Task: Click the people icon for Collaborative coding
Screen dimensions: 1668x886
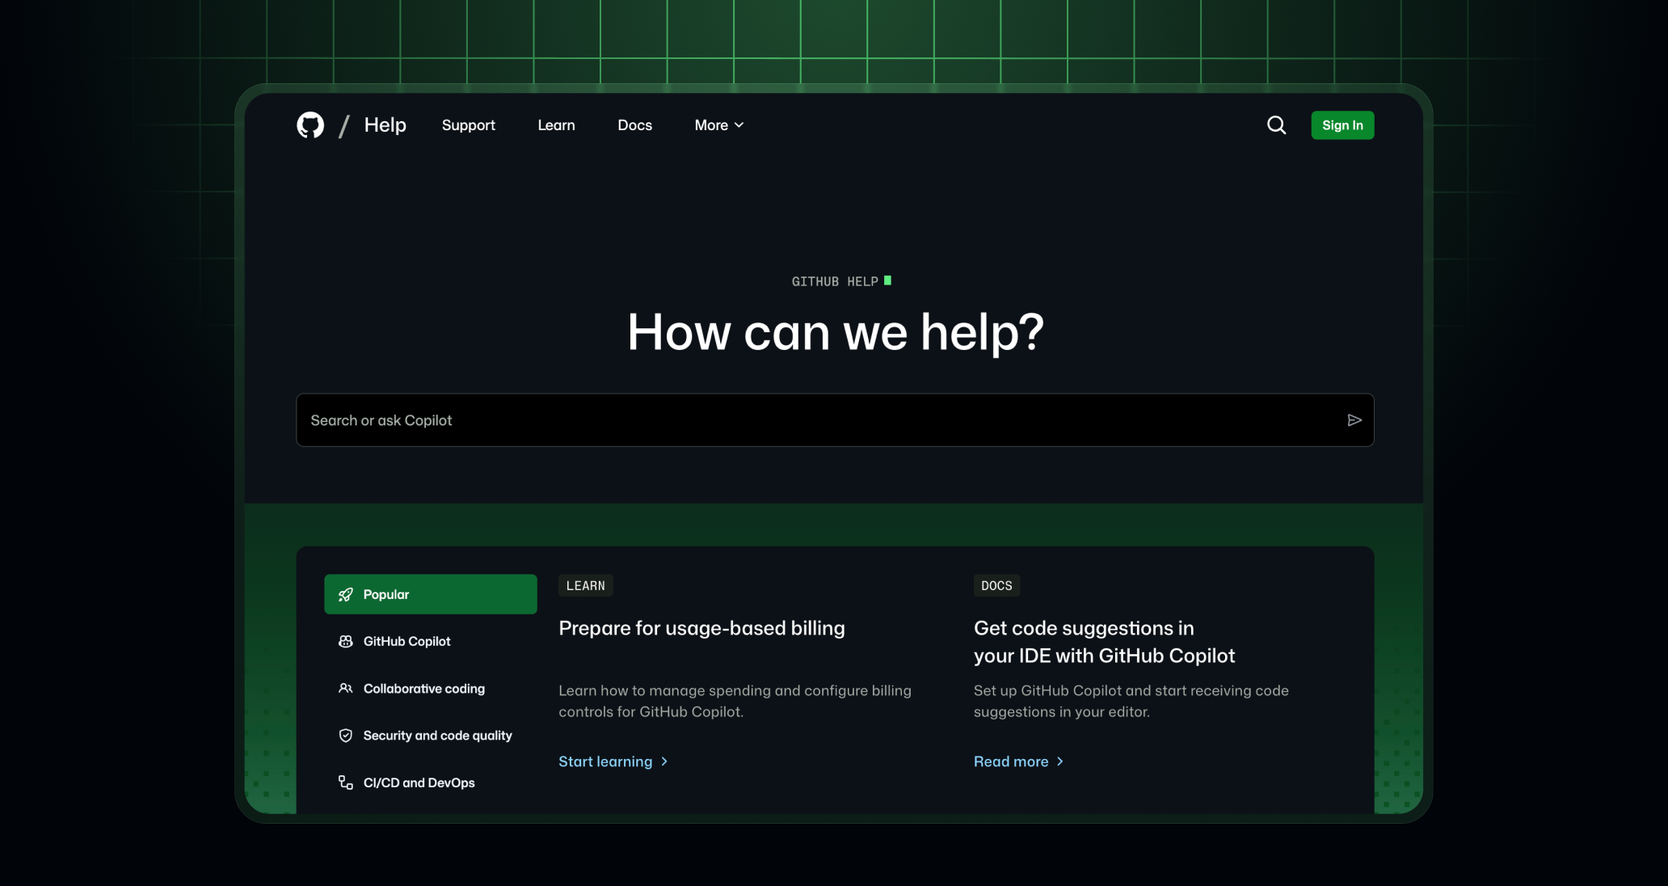Action: click(x=346, y=689)
